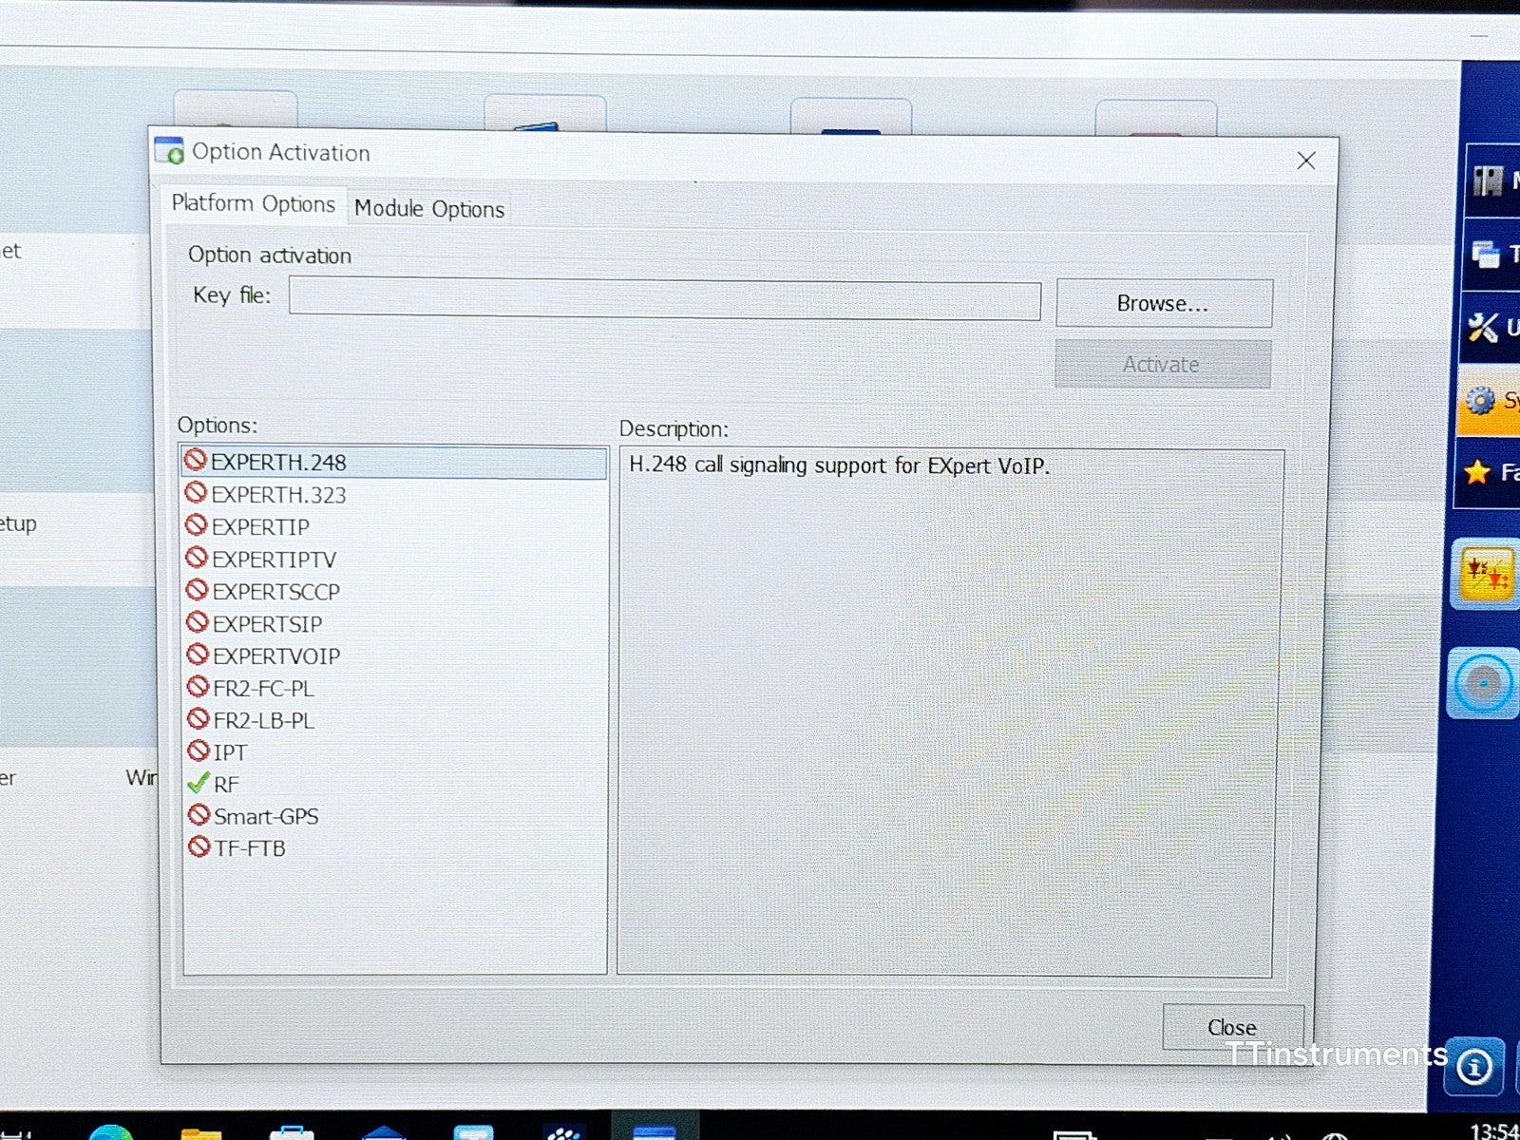
Task: Click the Key file input field
Action: click(664, 300)
